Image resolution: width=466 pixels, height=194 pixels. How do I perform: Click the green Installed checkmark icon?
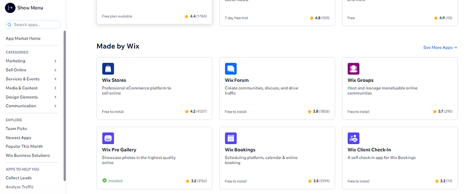104,180
